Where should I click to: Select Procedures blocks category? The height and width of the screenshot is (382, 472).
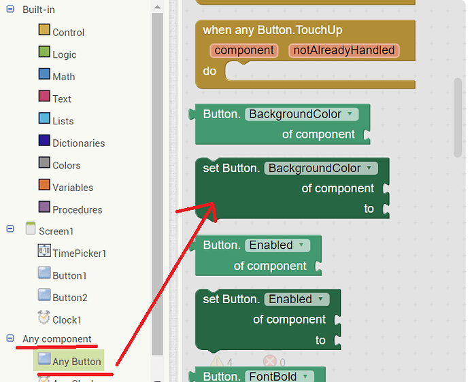click(78, 209)
